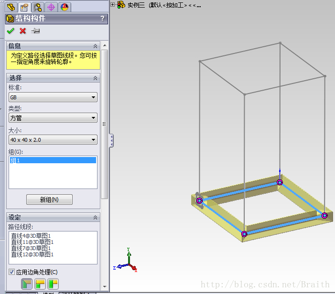Click the 实例三 assembly icon
The height and width of the screenshot is (294, 335).
[121, 5]
